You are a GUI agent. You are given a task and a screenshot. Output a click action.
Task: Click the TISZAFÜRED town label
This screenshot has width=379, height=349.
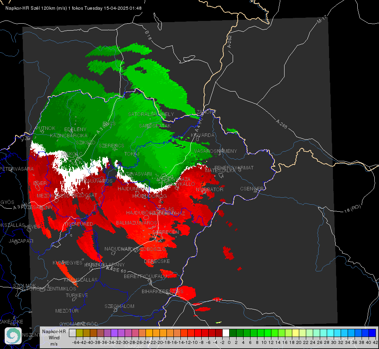pos(79,224)
